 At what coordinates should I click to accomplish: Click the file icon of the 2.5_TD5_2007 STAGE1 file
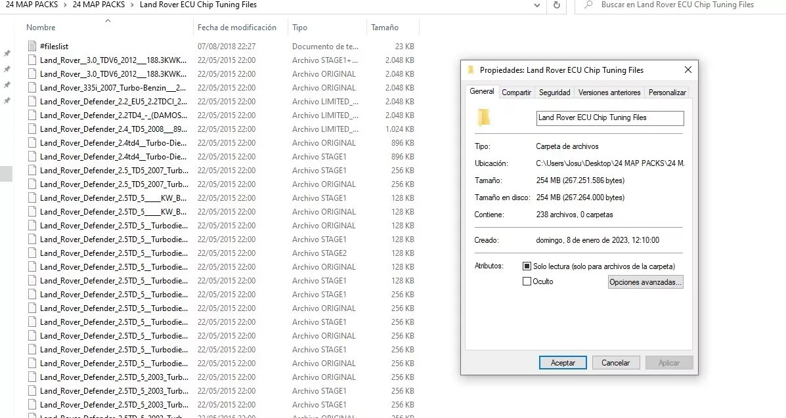[32, 171]
